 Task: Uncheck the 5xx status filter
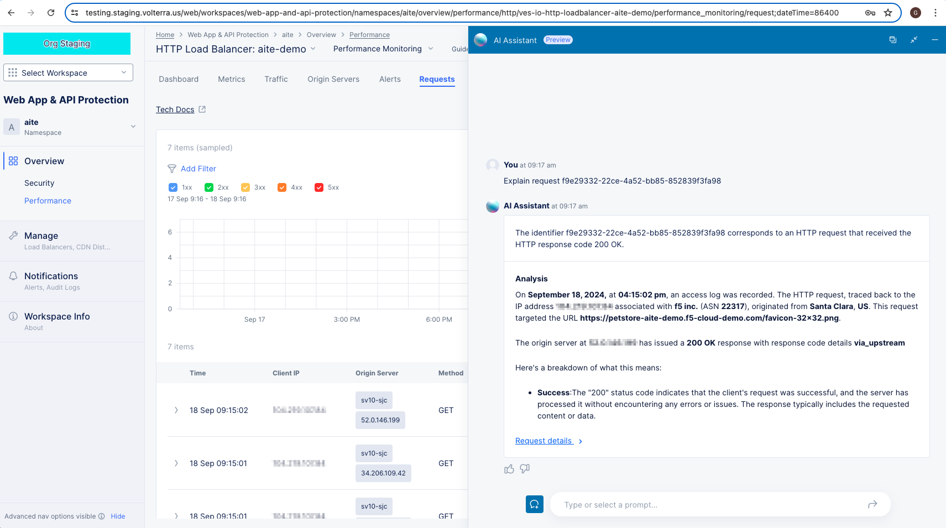[319, 187]
